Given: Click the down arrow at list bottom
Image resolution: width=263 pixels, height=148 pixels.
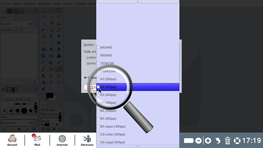Looking at the screenshot, I should (x=138, y=146).
